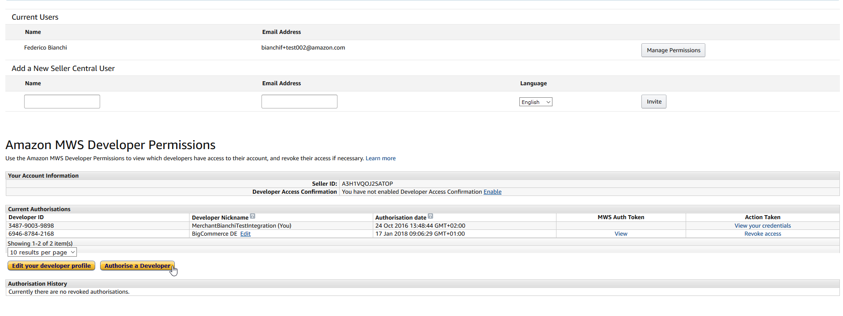Click the Invite button
This screenshot has height=316, width=843.
654,102
